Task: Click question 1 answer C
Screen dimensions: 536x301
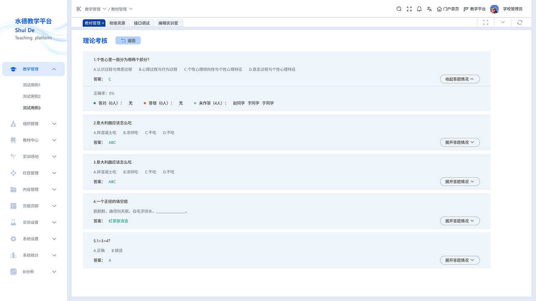Action: [110, 79]
